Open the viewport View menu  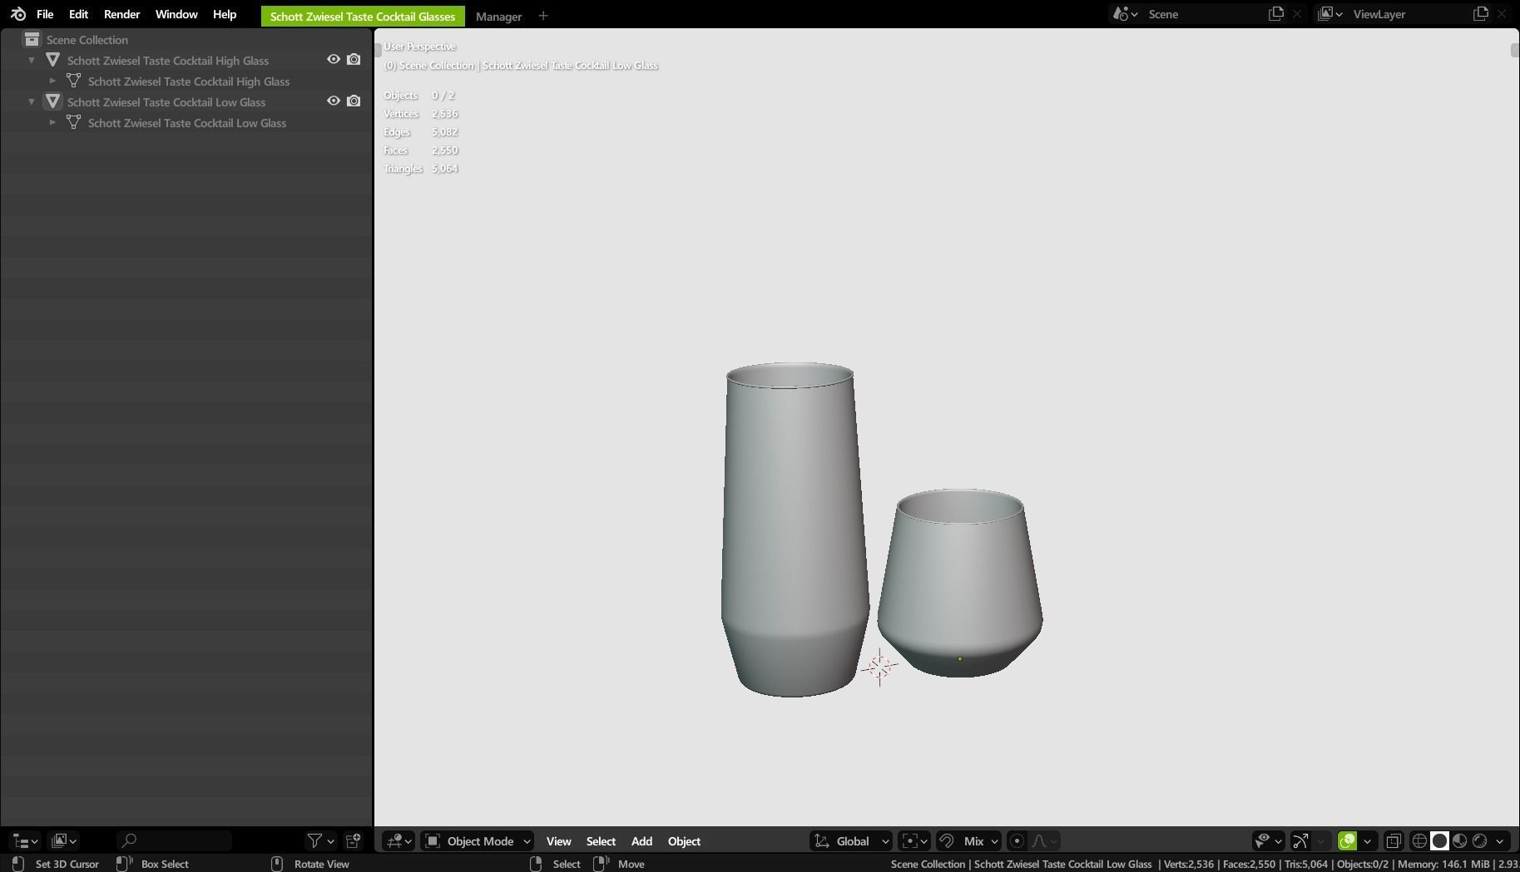(558, 841)
